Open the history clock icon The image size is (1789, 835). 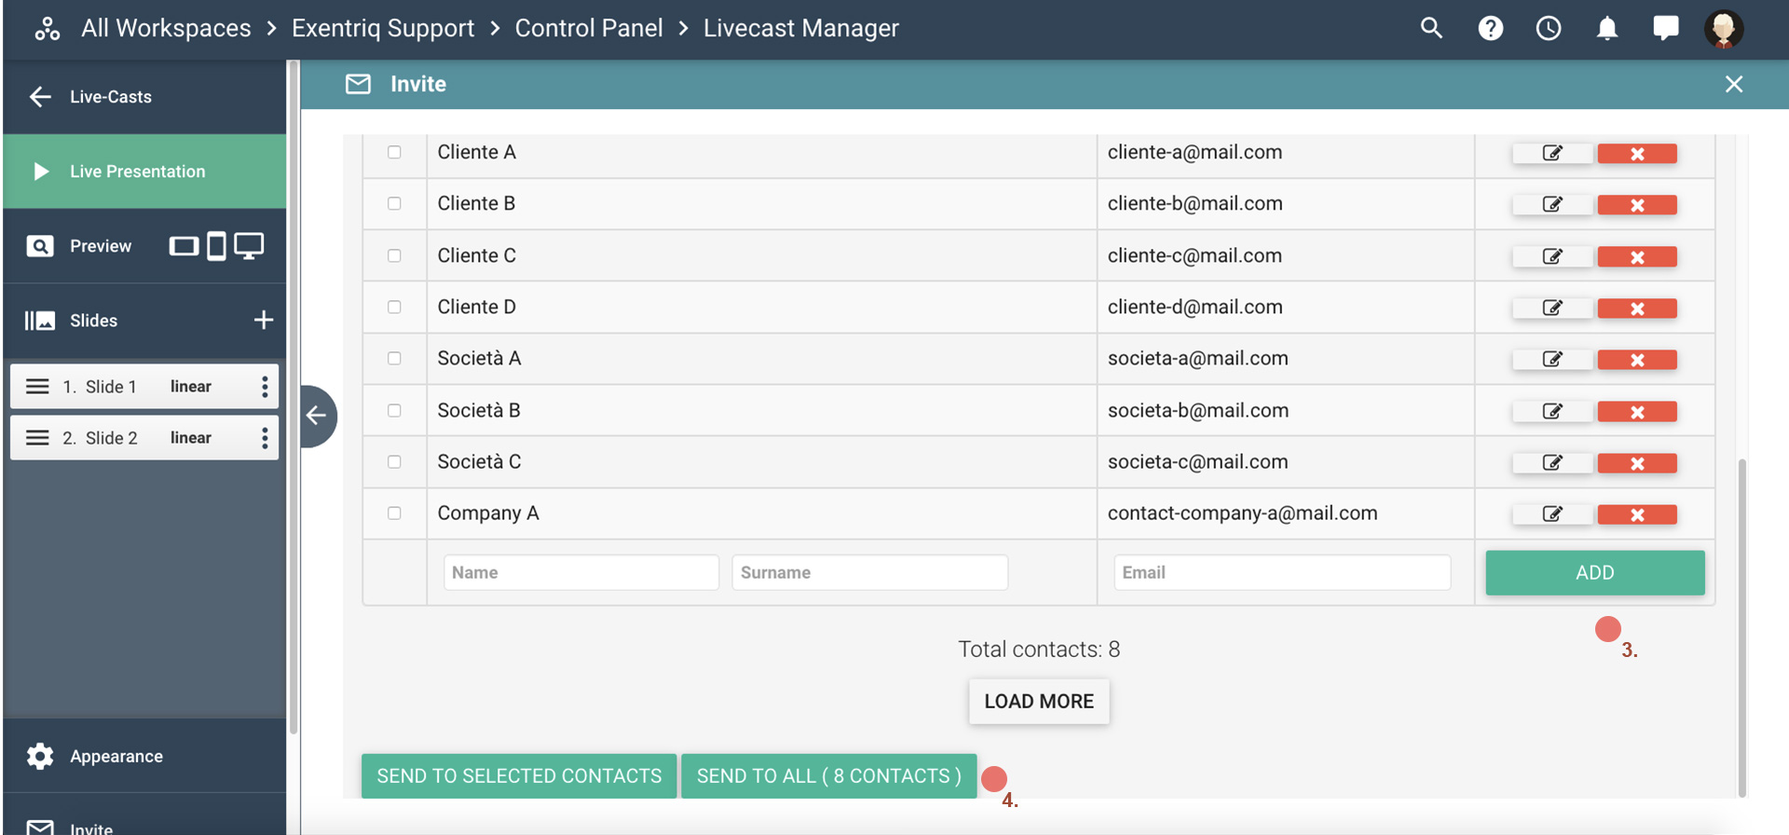point(1548,28)
